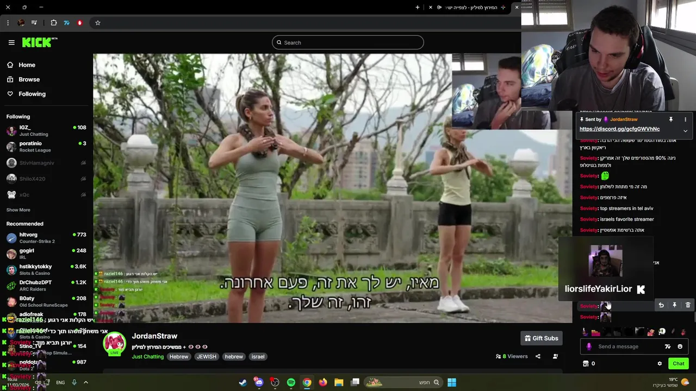Open hltvorg recommended channel
Viewport: 696px width, 391px height.
tap(46, 238)
